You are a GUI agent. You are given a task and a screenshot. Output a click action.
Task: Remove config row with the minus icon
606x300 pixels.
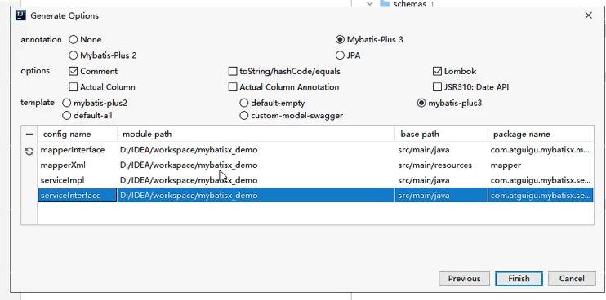[x=29, y=135]
